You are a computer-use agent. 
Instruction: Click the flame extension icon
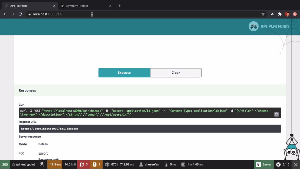pyautogui.click(x=272, y=14)
